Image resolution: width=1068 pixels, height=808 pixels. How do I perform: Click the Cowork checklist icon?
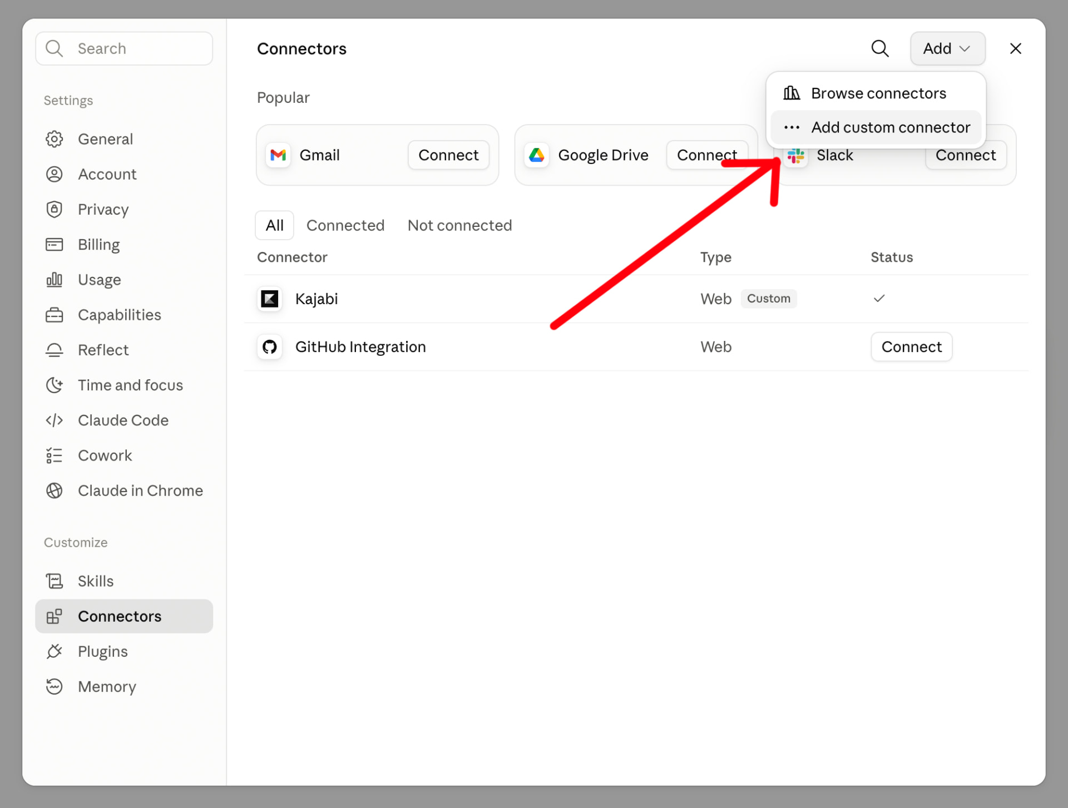[54, 455]
